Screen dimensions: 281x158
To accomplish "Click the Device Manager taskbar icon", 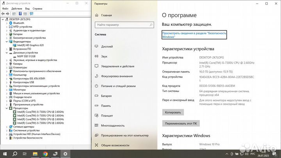I will (x=55, y=154).
